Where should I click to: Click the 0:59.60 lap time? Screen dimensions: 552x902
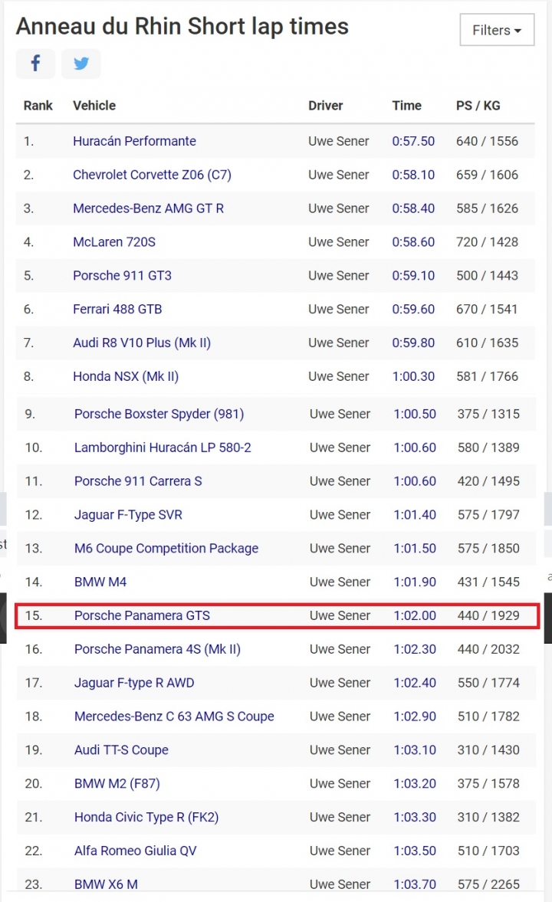(x=413, y=309)
